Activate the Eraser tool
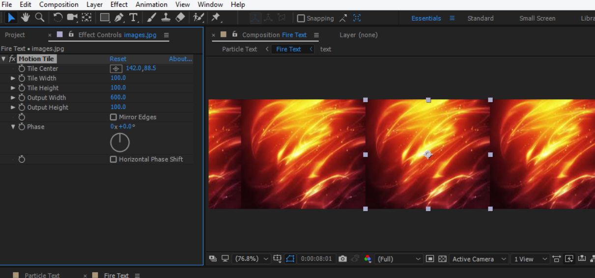The image size is (595, 278). (180, 18)
